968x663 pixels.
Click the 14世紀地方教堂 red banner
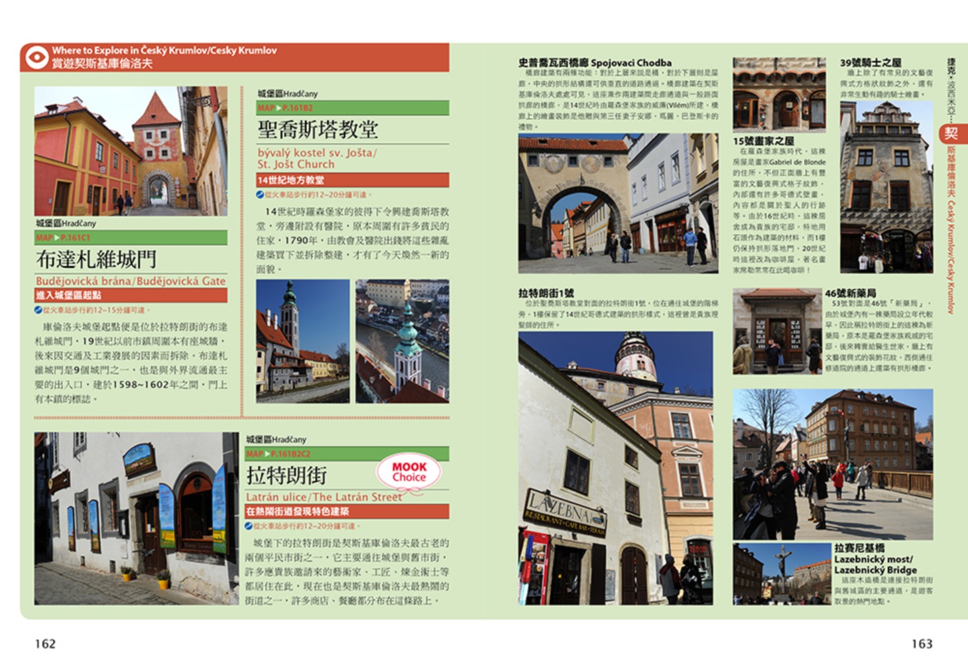point(353,180)
